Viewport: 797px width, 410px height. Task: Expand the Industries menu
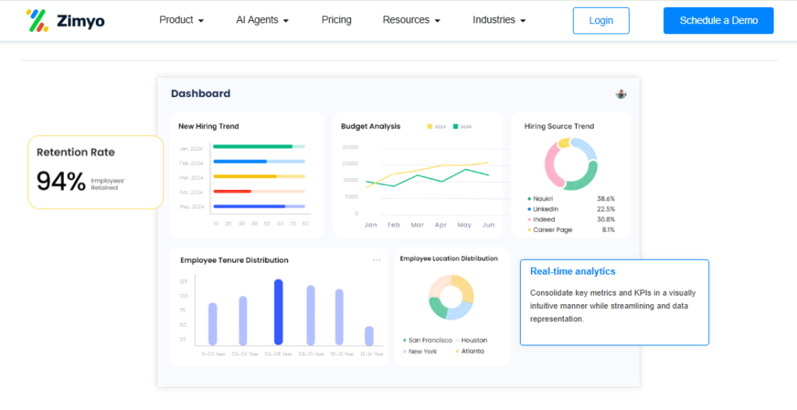[x=499, y=20]
